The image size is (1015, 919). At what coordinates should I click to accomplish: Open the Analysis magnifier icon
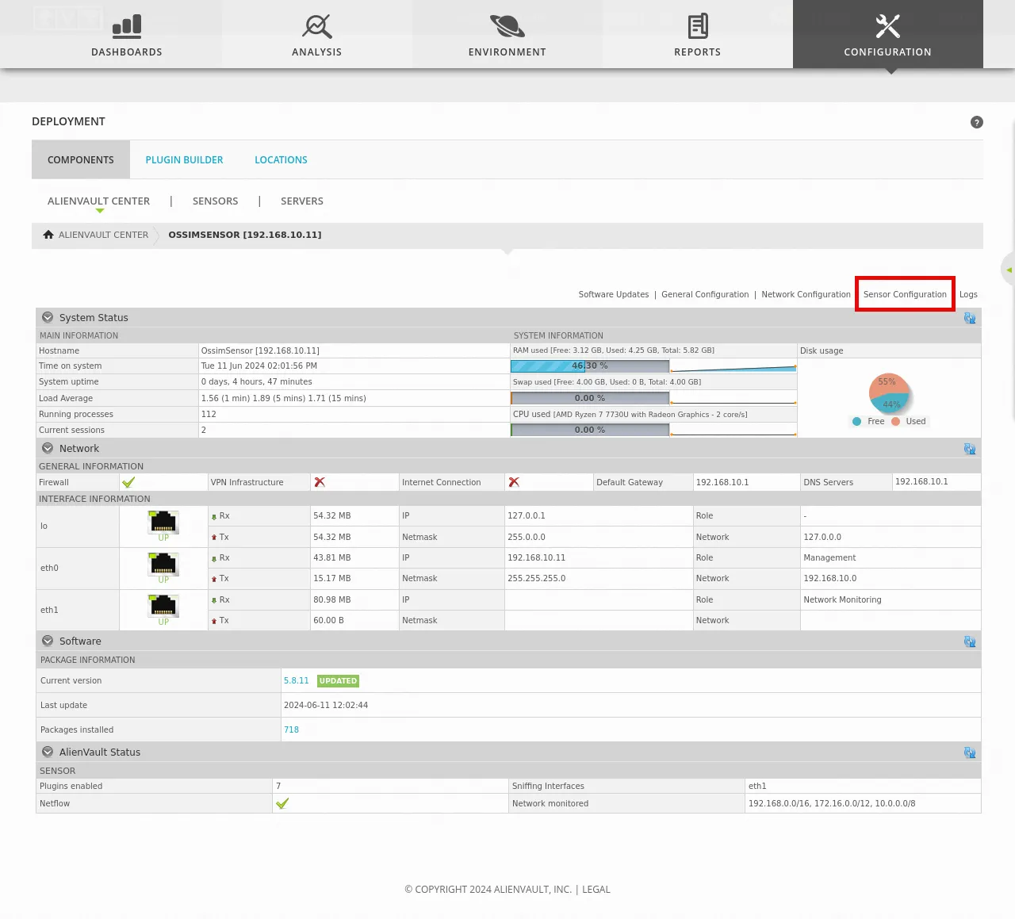[x=316, y=27]
